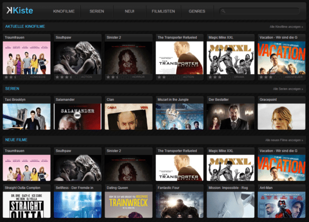309x222 pixels.
Task: Open the Serien menu item
Action: click(x=97, y=11)
